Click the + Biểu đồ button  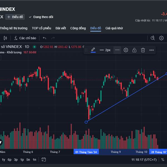point(15,17)
